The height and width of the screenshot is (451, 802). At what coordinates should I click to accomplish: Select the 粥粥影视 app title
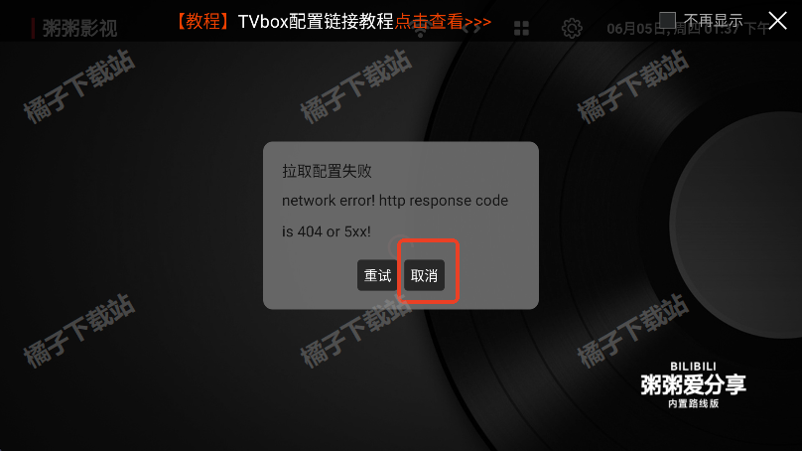tap(79, 28)
